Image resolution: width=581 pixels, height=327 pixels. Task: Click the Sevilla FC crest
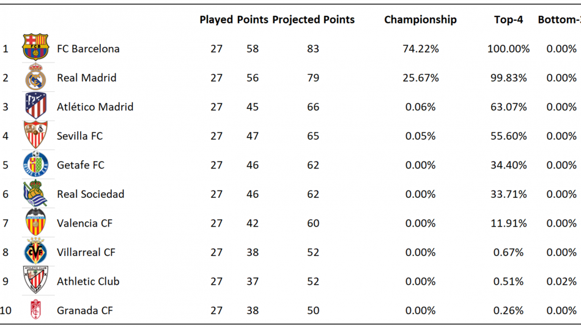click(x=35, y=135)
